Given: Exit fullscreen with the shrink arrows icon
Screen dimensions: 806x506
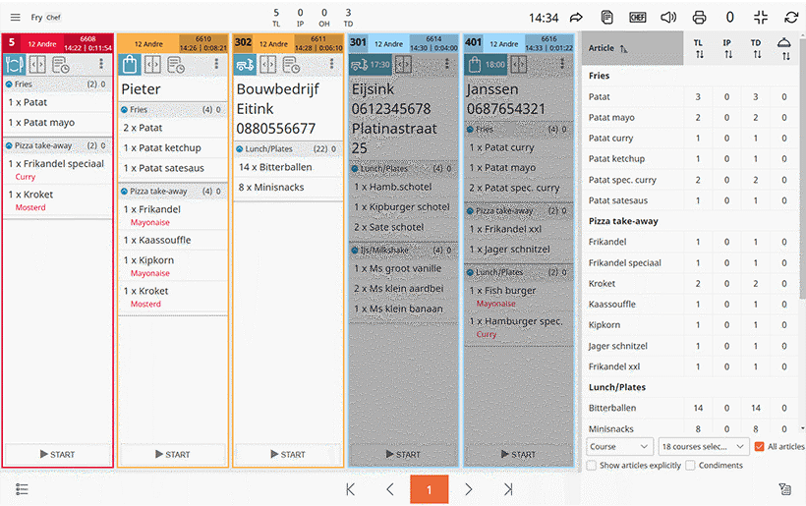Looking at the screenshot, I should pos(761,17).
